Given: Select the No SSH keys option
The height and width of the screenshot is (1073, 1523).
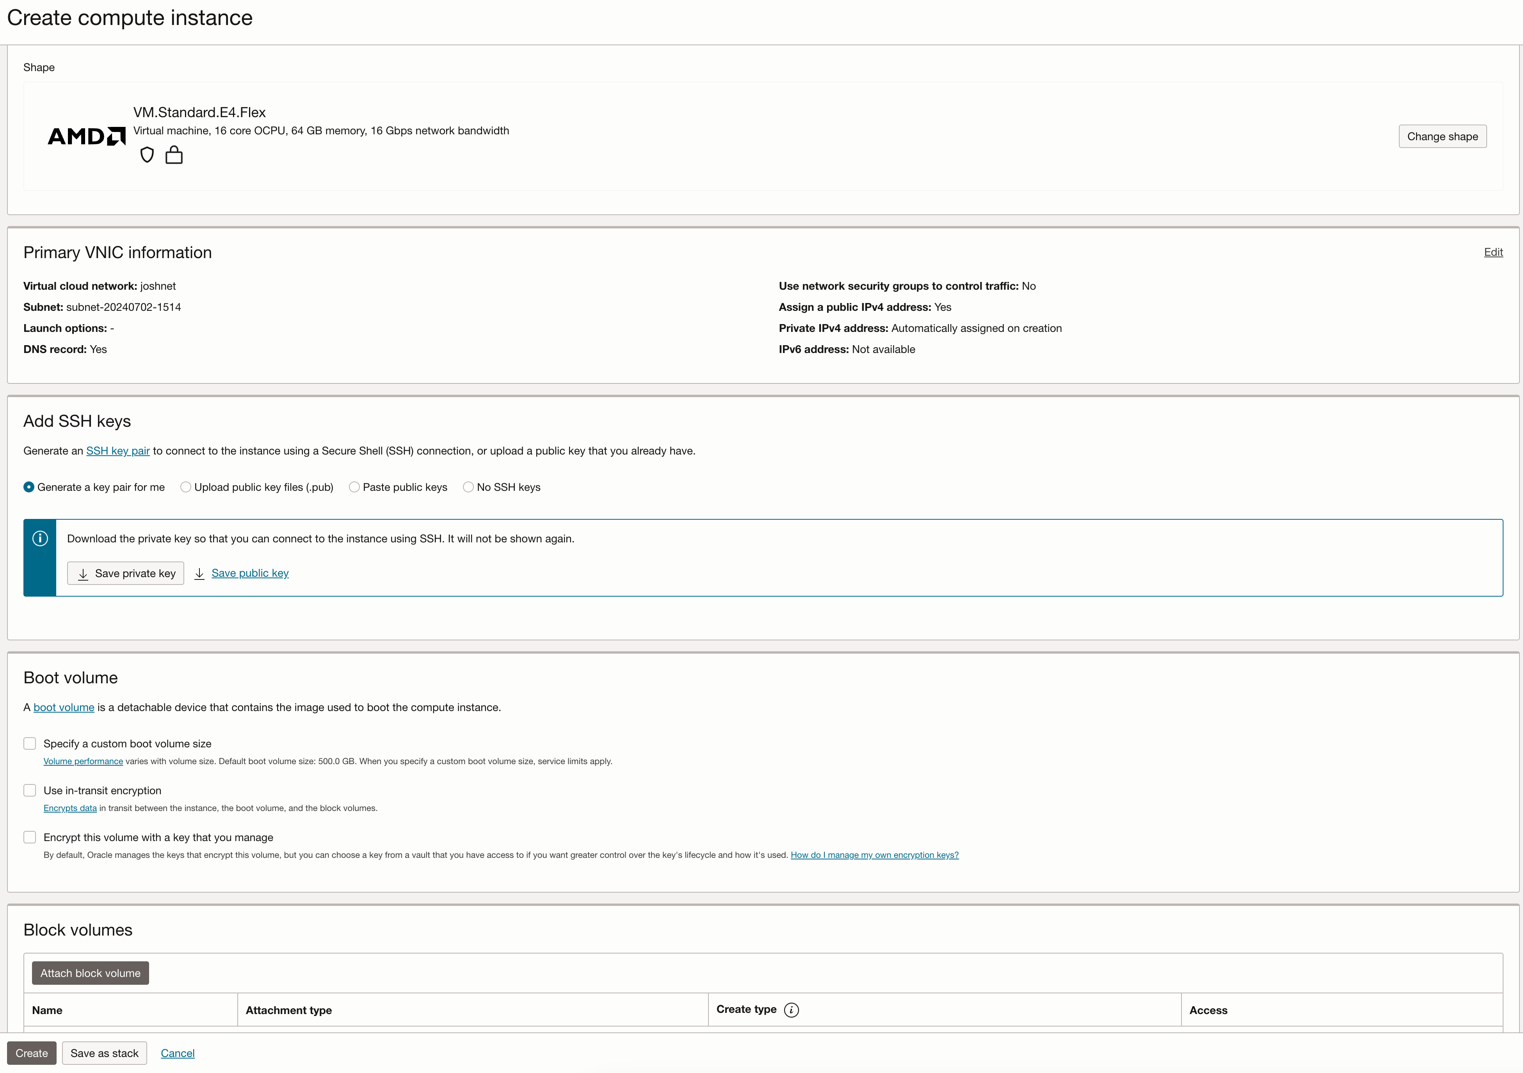Looking at the screenshot, I should (x=469, y=487).
